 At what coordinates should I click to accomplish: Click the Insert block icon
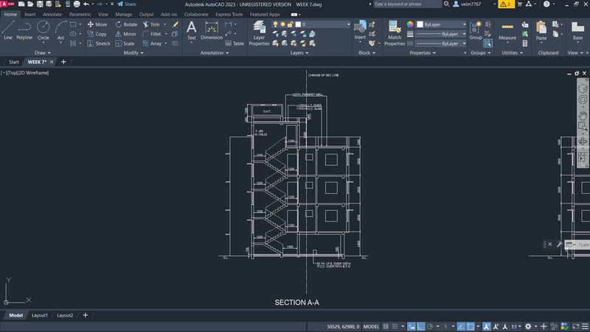tap(360, 28)
